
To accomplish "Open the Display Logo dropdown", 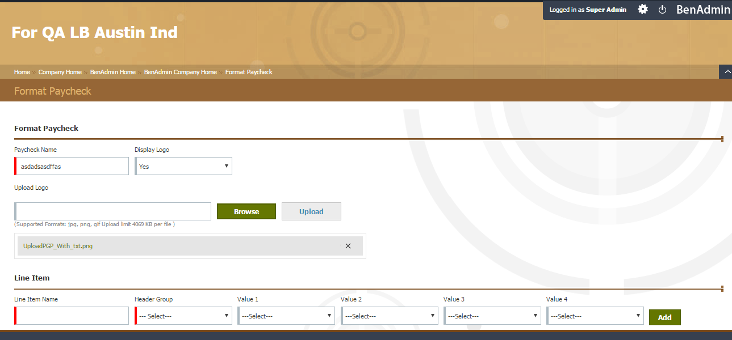I will point(183,166).
